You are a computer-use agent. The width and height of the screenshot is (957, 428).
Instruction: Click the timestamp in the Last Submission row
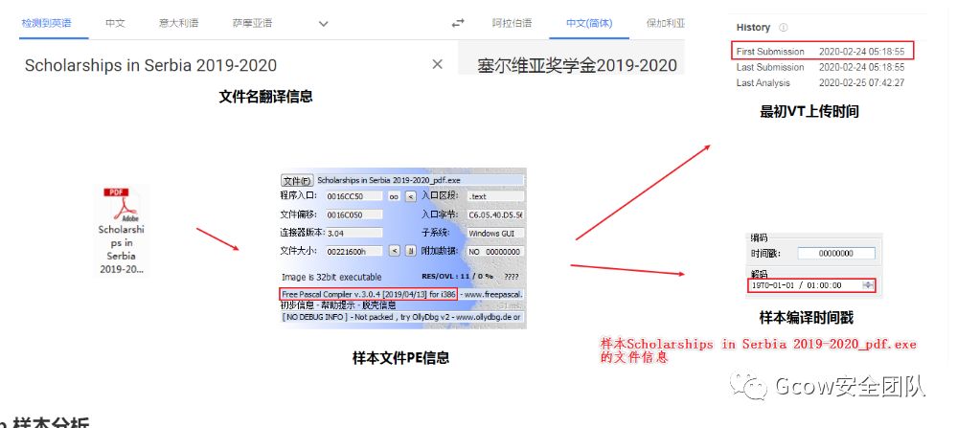862,67
